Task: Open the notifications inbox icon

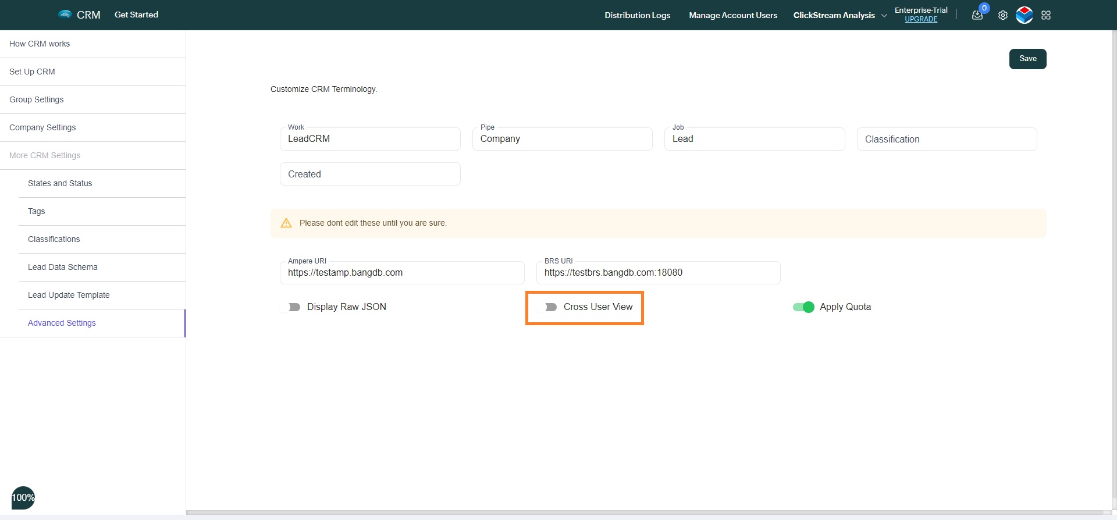Action: [977, 15]
